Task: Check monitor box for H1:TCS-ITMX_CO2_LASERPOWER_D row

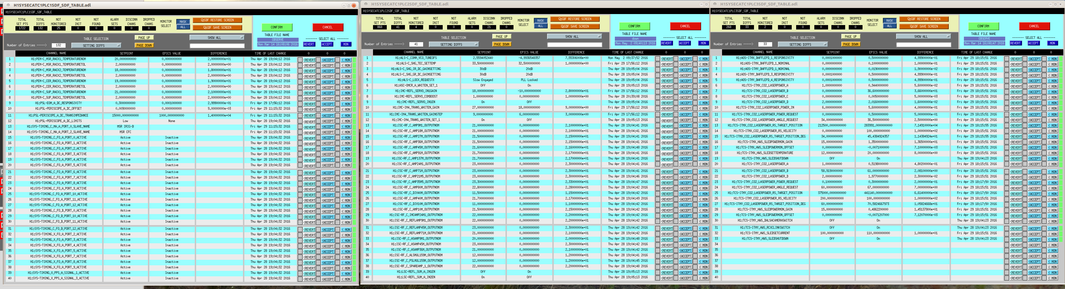Action: click(x=1044, y=102)
